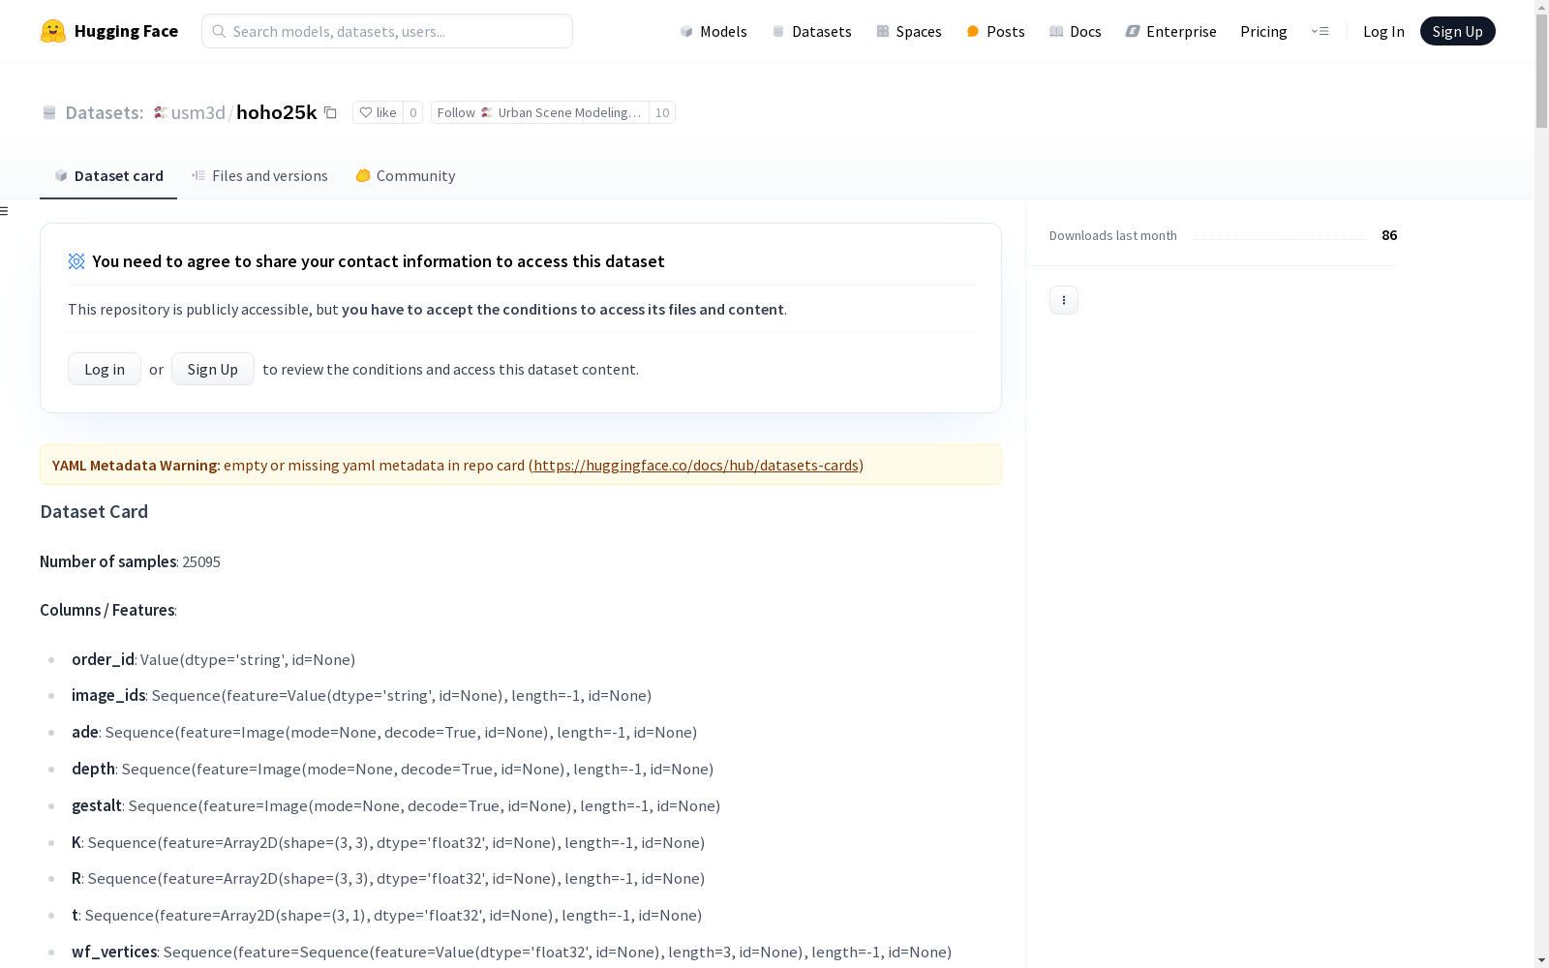
Task: Click the 'Downloads last month' label
Action: 1113,235
